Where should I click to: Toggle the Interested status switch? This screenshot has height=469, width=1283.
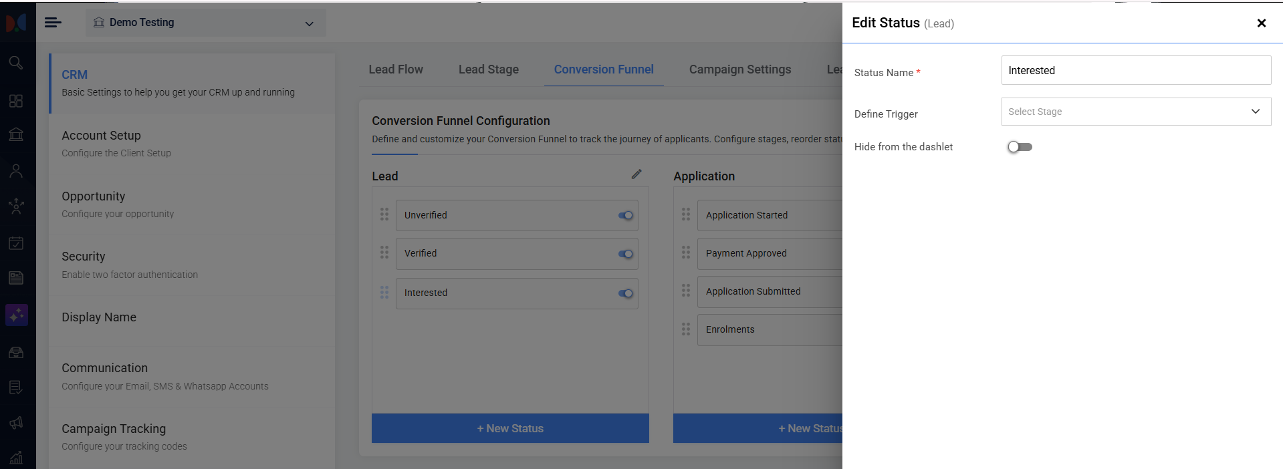[626, 293]
